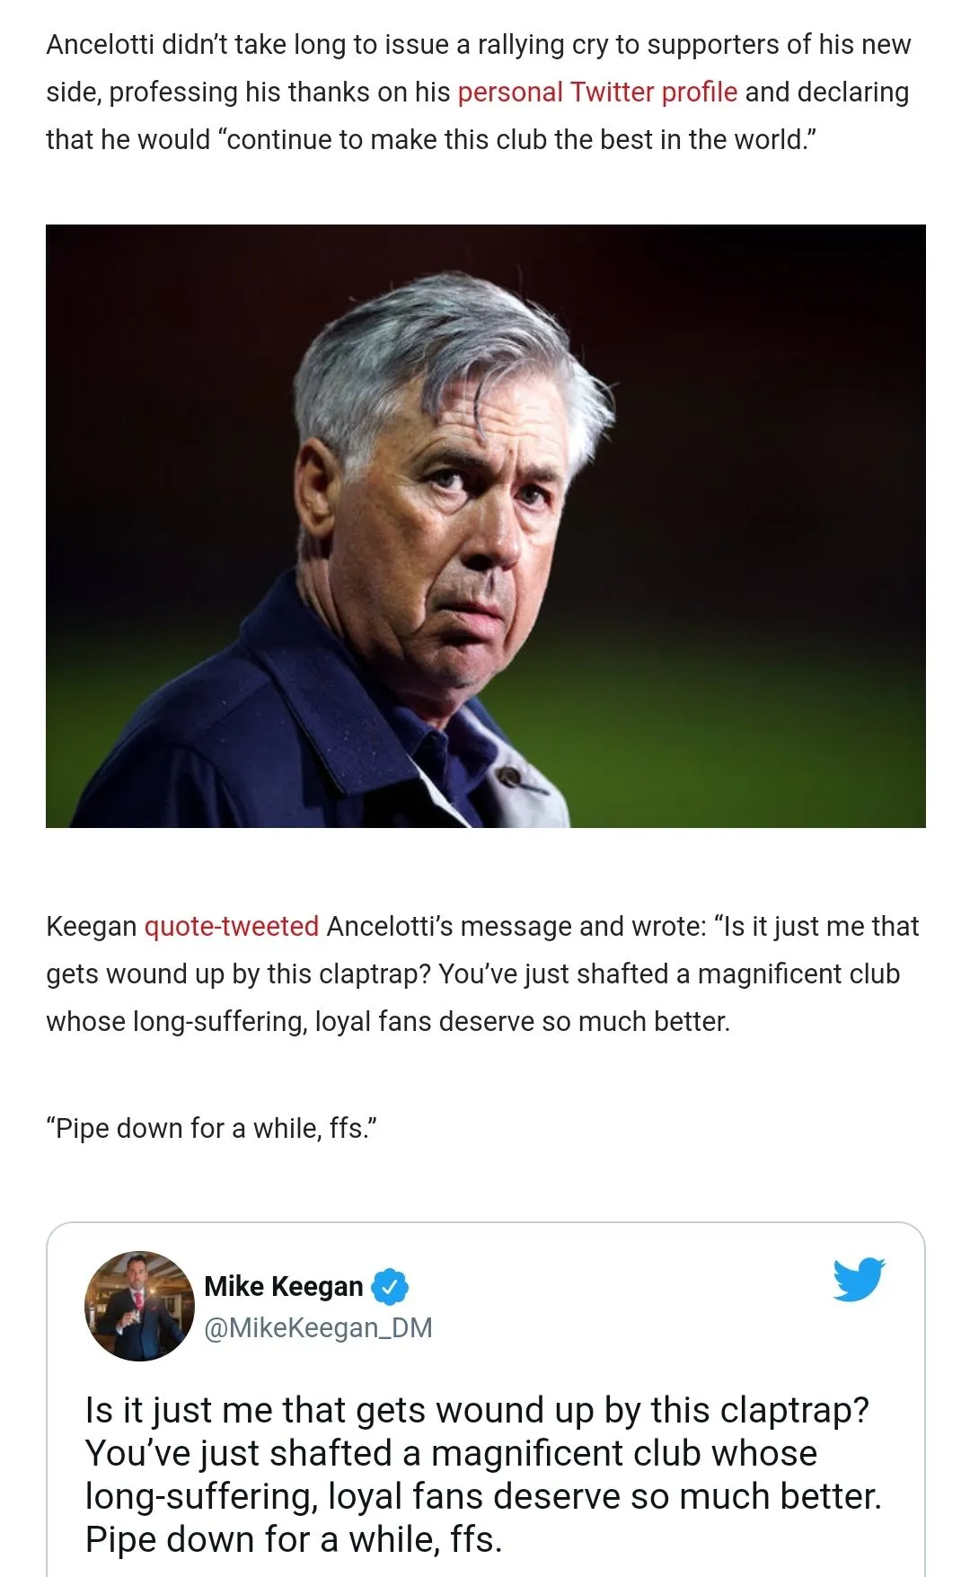The width and height of the screenshot is (970, 1577).
Task: Click the text "Ancelotti's message and wrote"
Action: coord(516,927)
